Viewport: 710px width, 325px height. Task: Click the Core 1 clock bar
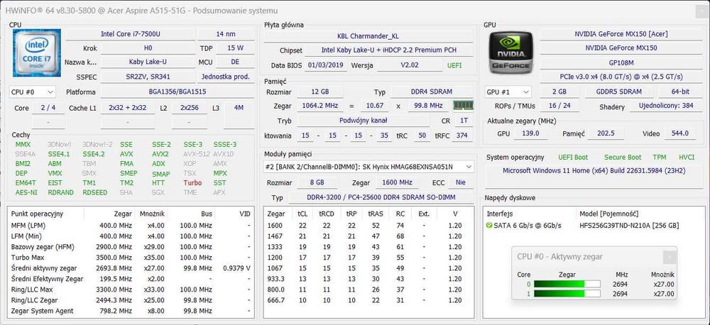[567, 294]
